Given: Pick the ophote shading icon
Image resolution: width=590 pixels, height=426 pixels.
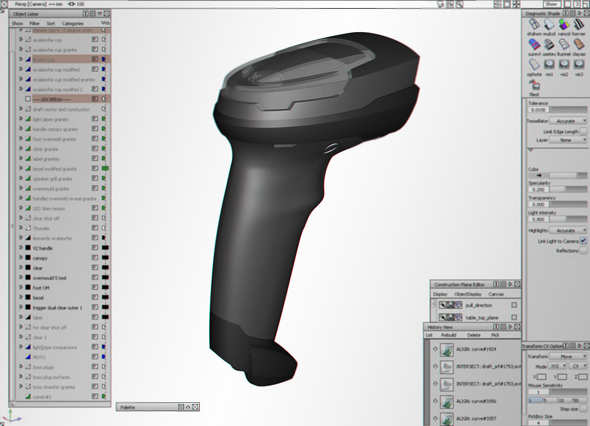Looking at the screenshot, I should [x=534, y=64].
